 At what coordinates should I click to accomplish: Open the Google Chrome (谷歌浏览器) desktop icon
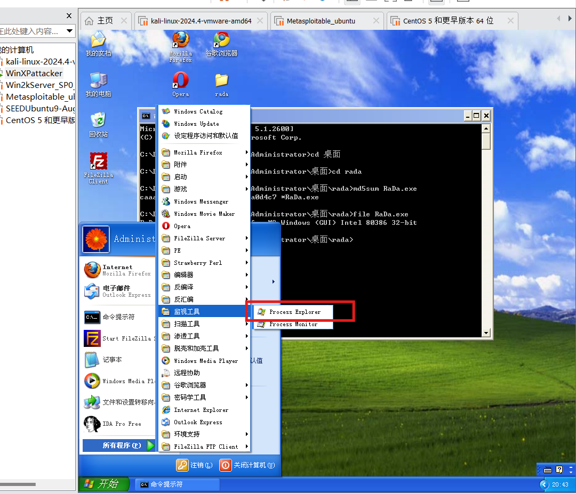tap(221, 44)
